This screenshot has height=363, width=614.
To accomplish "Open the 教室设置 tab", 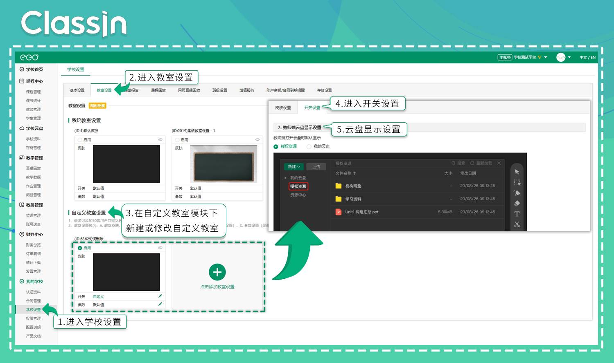I will point(104,90).
